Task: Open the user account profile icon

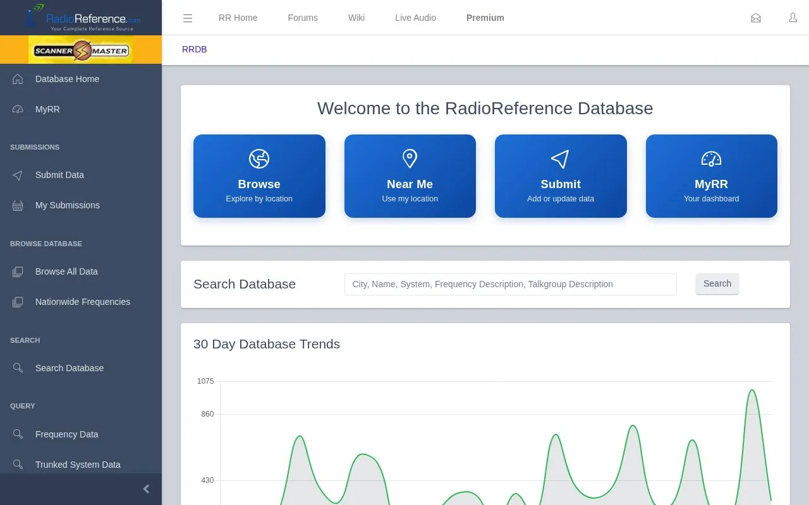Action: 793,18
